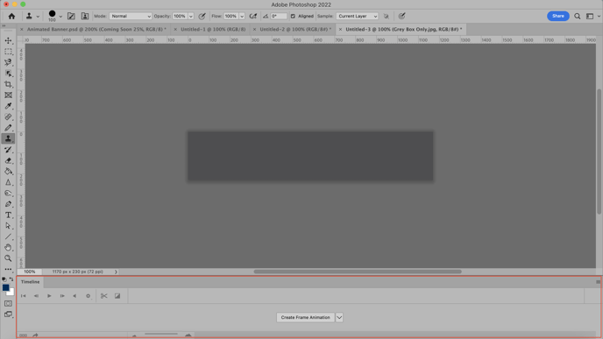The height and width of the screenshot is (339, 603).
Task: Select the Healing Brush tool
Action: click(x=8, y=117)
